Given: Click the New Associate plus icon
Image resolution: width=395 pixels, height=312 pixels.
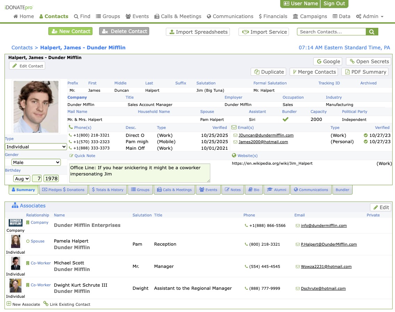Looking at the screenshot, I should click(9, 304).
